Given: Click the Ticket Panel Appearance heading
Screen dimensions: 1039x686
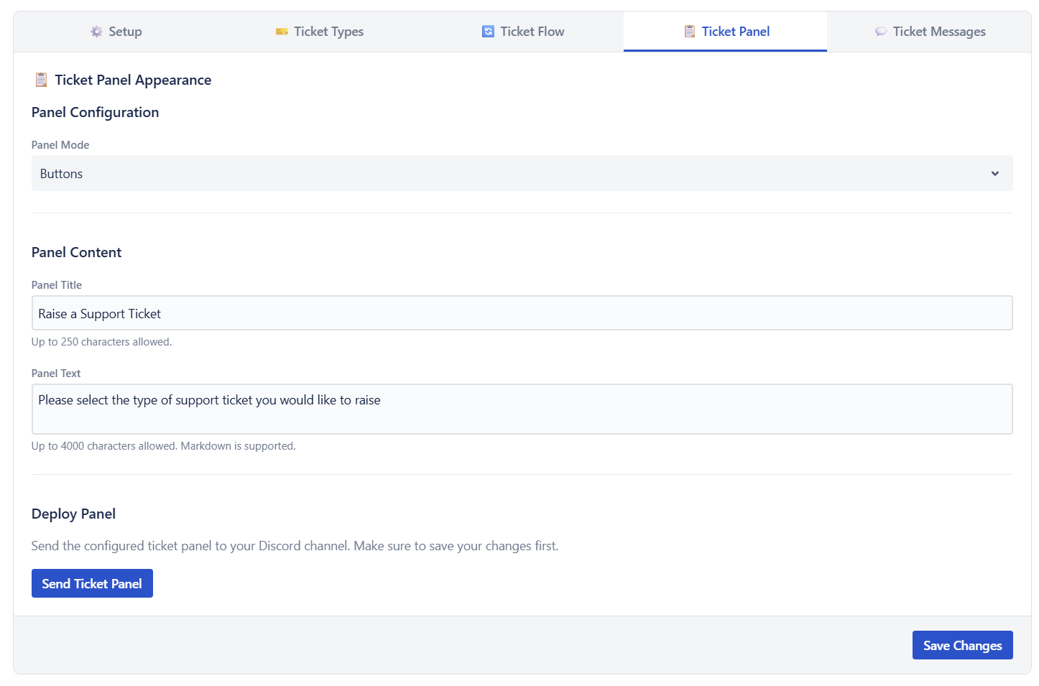Looking at the screenshot, I should tap(132, 80).
